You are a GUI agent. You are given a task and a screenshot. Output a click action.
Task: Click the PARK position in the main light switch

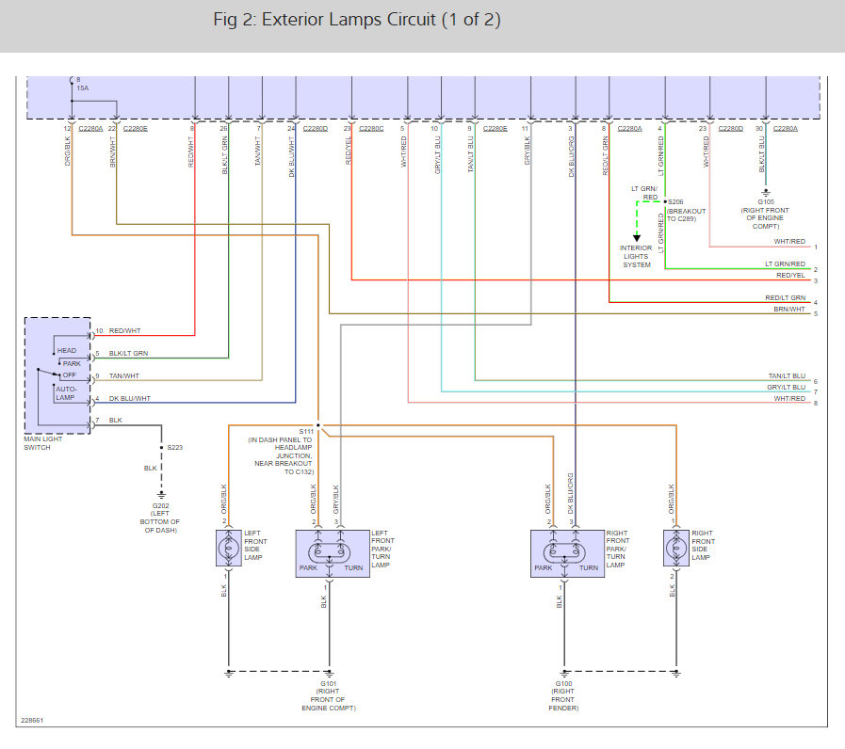tap(72, 363)
